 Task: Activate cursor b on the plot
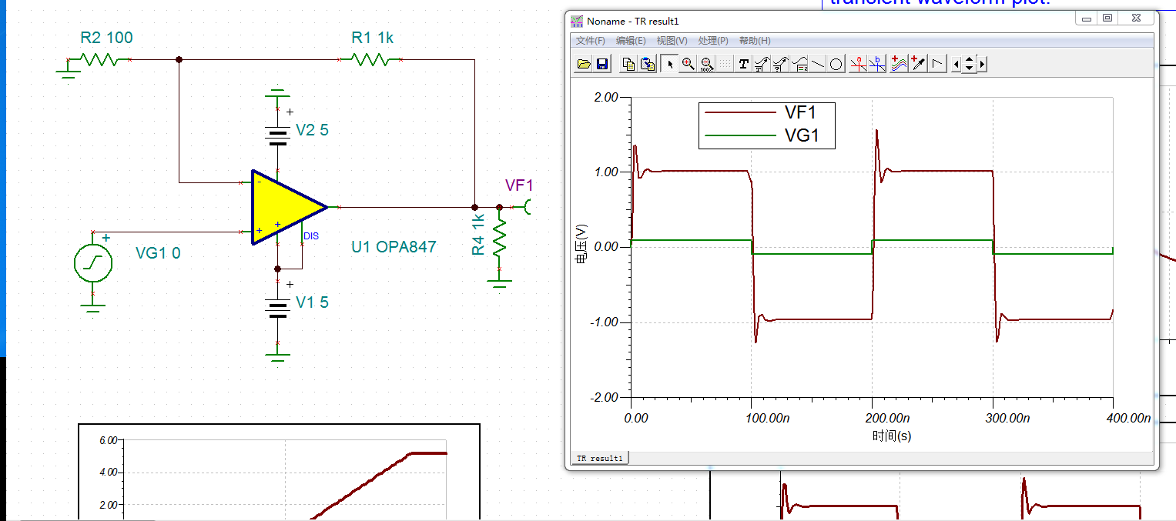point(877,64)
